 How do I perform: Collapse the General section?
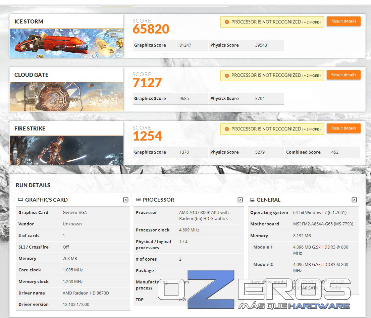coord(354,200)
